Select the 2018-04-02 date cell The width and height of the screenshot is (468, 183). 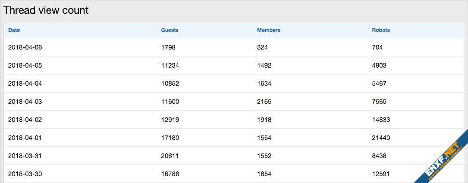point(25,120)
